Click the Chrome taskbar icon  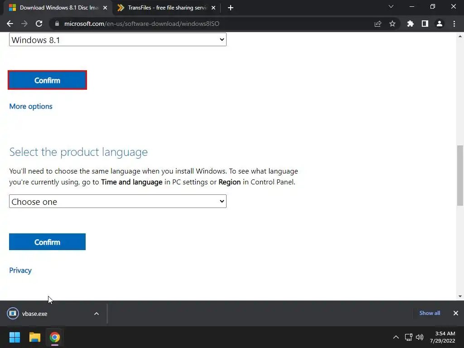pyautogui.click(x=55, y=337)
